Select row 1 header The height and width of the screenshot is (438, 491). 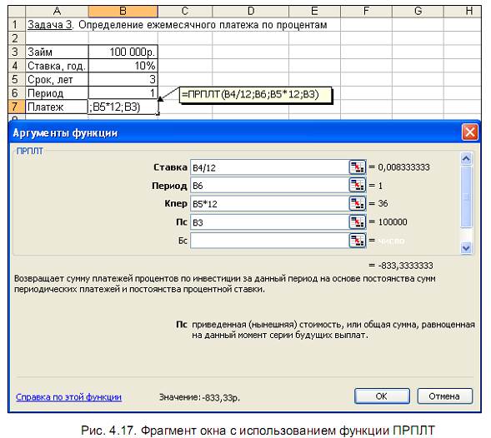click(17, 24)
